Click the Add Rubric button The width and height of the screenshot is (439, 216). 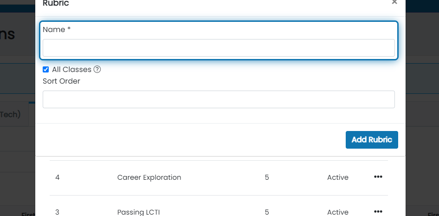pos(372,140)
